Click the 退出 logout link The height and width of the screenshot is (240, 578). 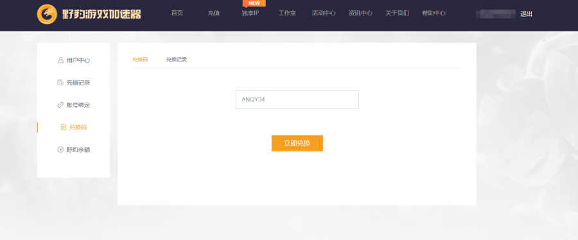click(x=526, y=14)
